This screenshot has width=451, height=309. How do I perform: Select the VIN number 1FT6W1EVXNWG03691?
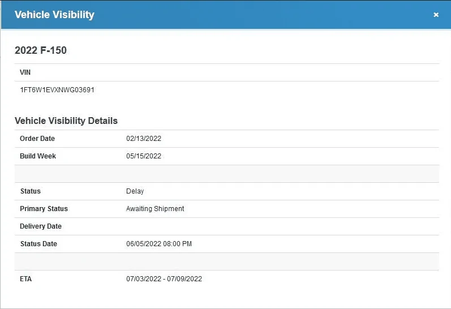click(x=57, y=90)
